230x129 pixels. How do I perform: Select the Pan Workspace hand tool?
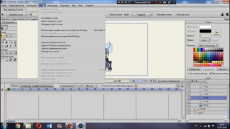click(x=2, y=60)
